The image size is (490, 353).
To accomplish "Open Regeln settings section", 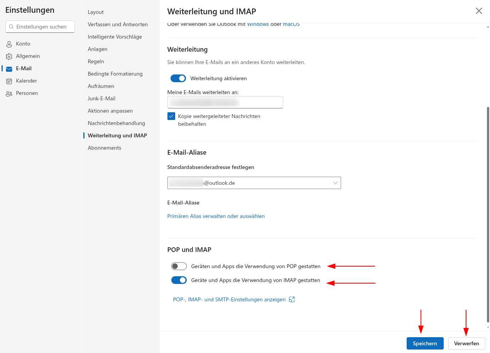I will click(x=96, y=61).
